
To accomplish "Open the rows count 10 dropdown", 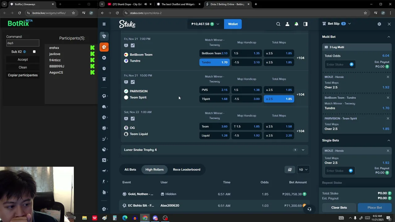I will point(303,170).
